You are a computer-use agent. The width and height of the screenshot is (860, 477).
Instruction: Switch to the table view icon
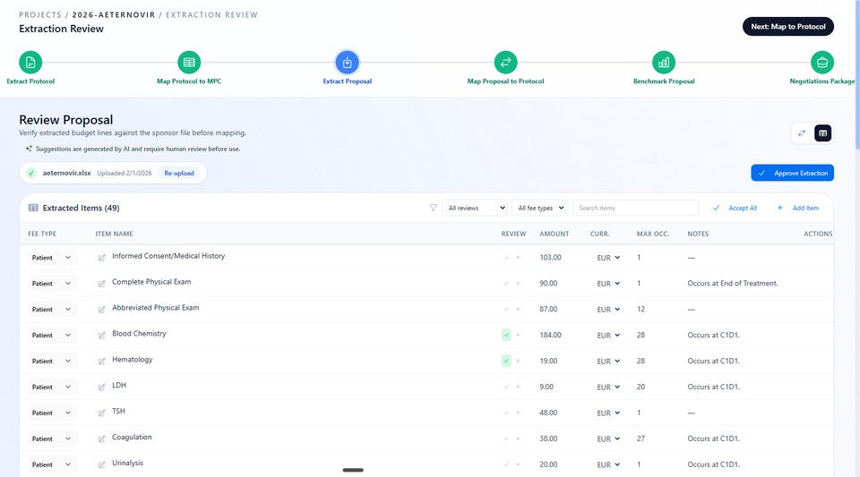click(x=822, y=133)
